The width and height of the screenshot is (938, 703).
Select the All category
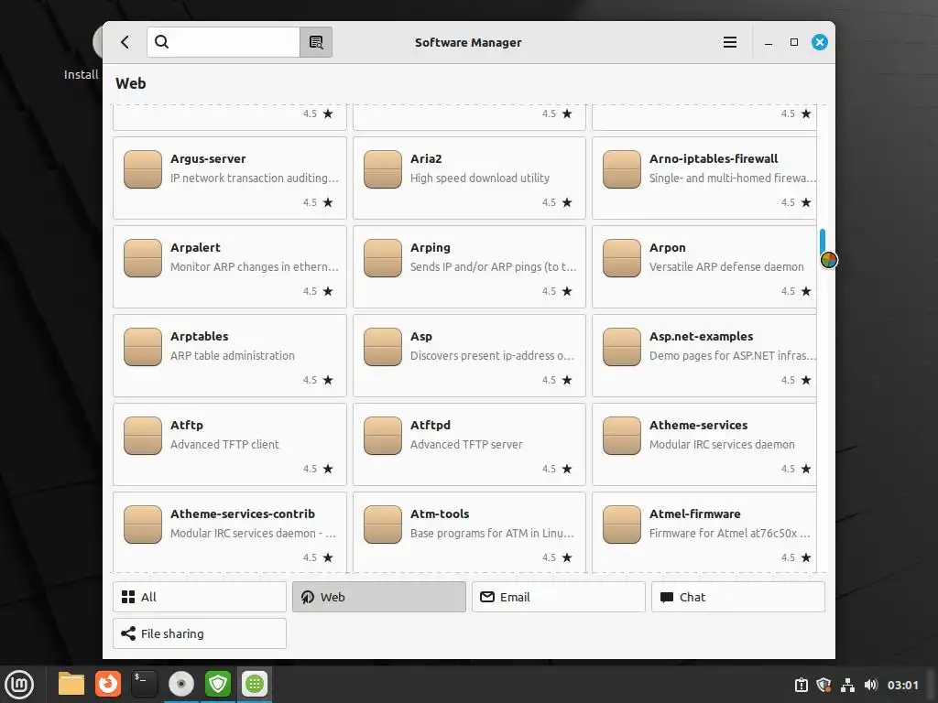tap(199, 597)
